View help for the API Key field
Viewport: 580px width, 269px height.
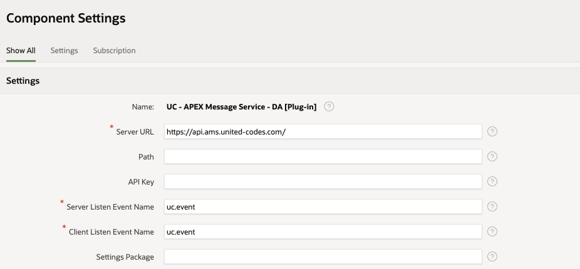pyautogui.click(x=492, y=181)
